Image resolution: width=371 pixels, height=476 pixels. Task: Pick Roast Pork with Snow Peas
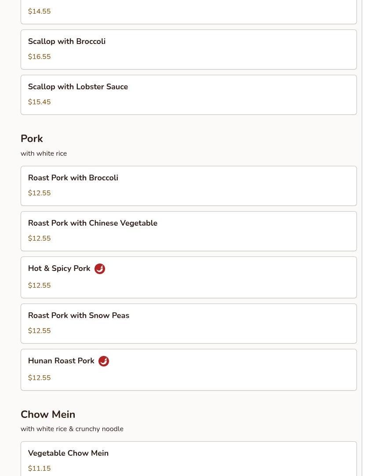[x=189, y=324]
